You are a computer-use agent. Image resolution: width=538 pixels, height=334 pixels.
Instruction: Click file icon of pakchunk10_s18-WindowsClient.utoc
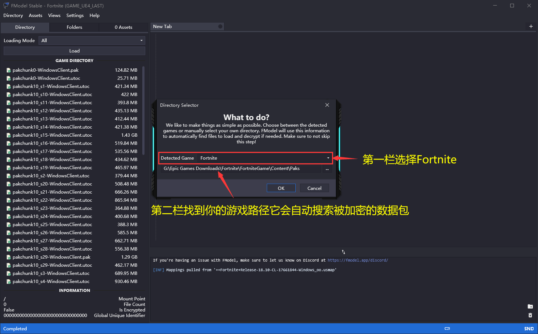point(9,160)
